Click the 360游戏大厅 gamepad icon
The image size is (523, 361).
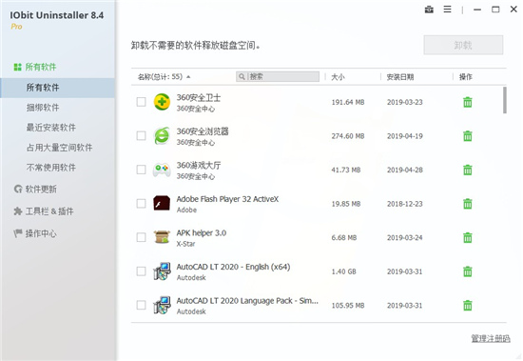pos(162,170)
